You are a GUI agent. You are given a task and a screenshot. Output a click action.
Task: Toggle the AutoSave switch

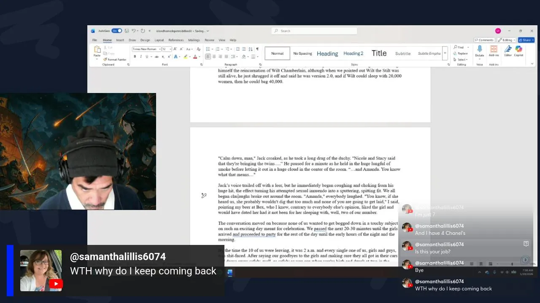117,31
